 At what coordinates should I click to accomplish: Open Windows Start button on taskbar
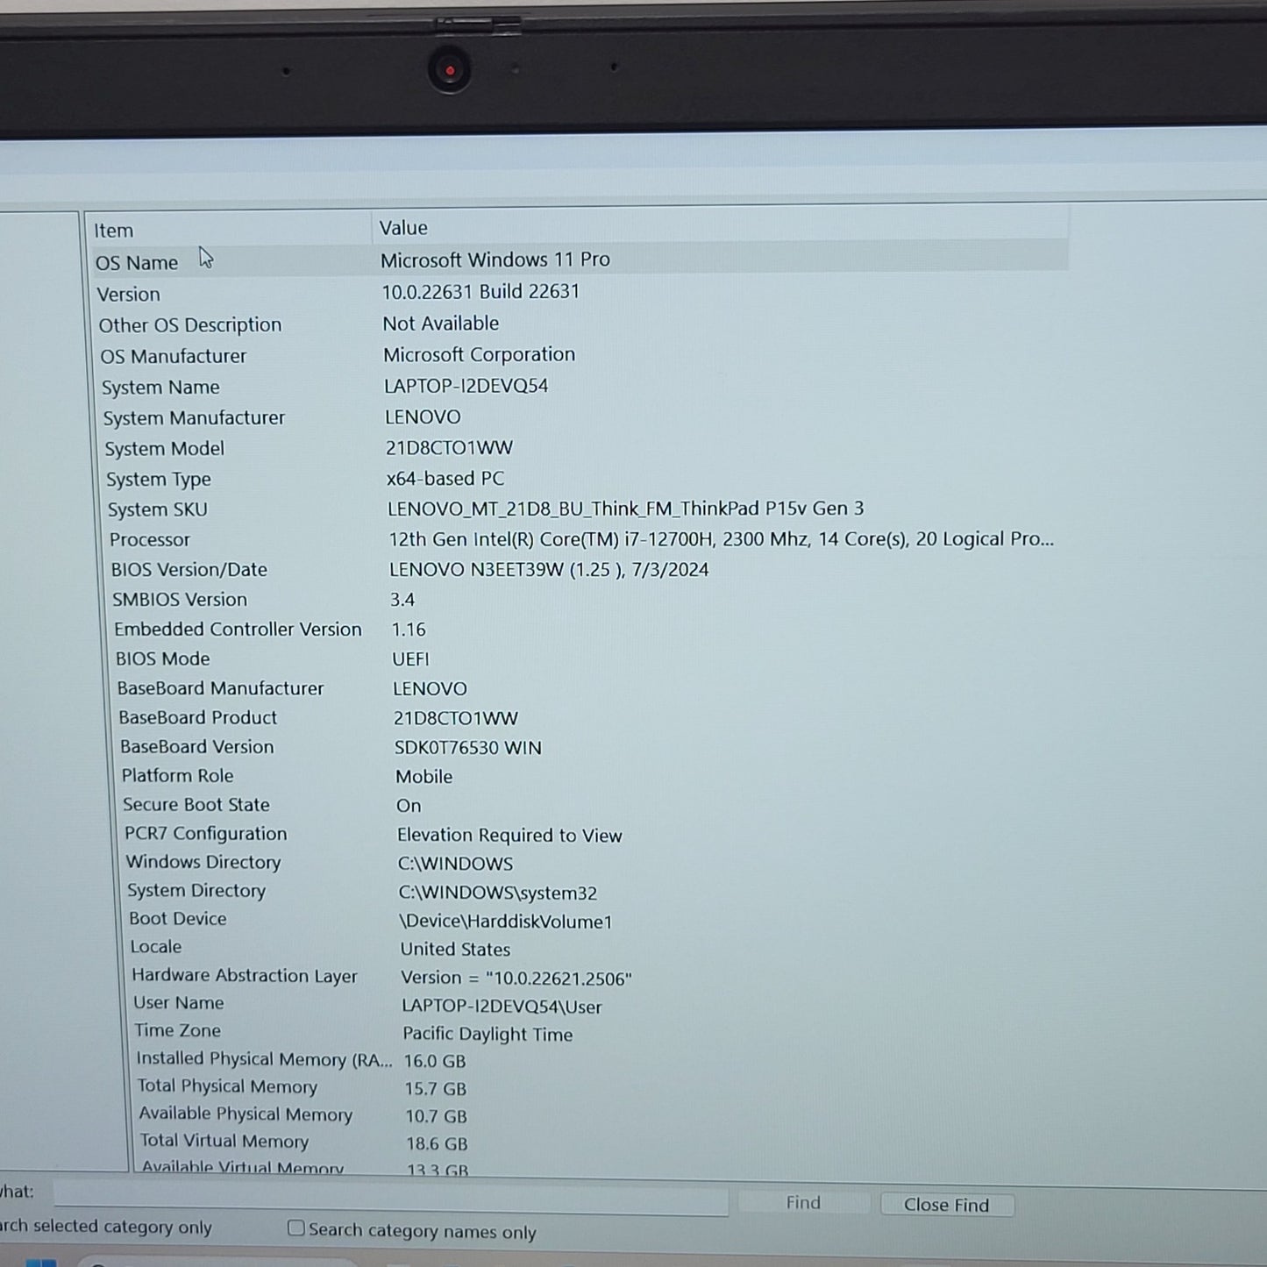[x=40, y=1263]
